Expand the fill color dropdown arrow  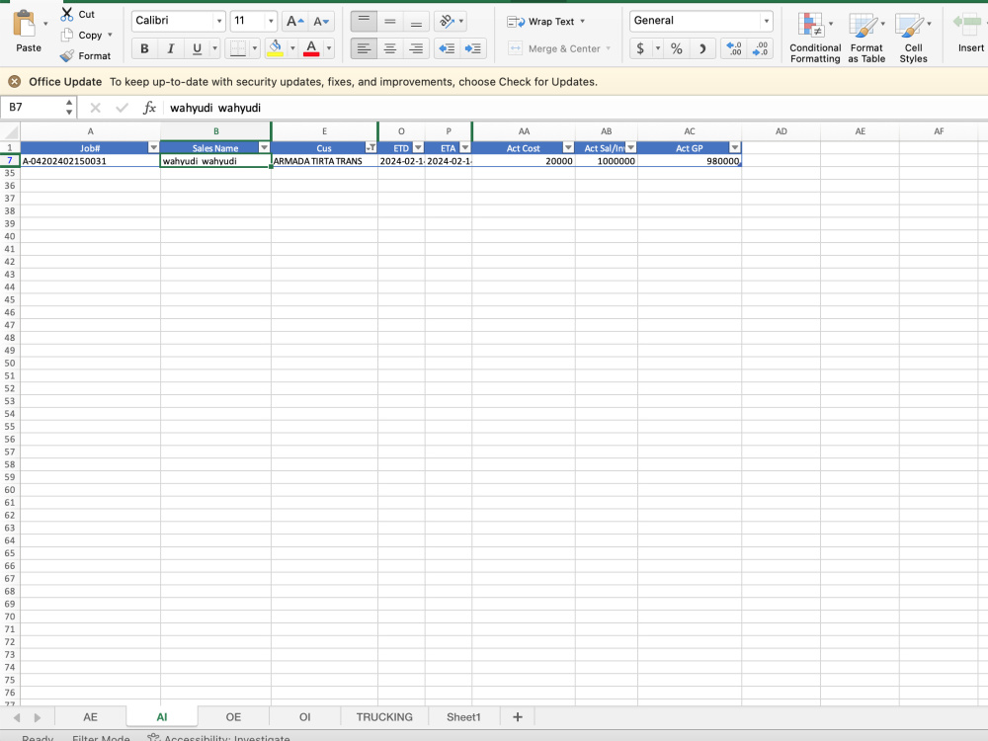[x=292, y=48]
